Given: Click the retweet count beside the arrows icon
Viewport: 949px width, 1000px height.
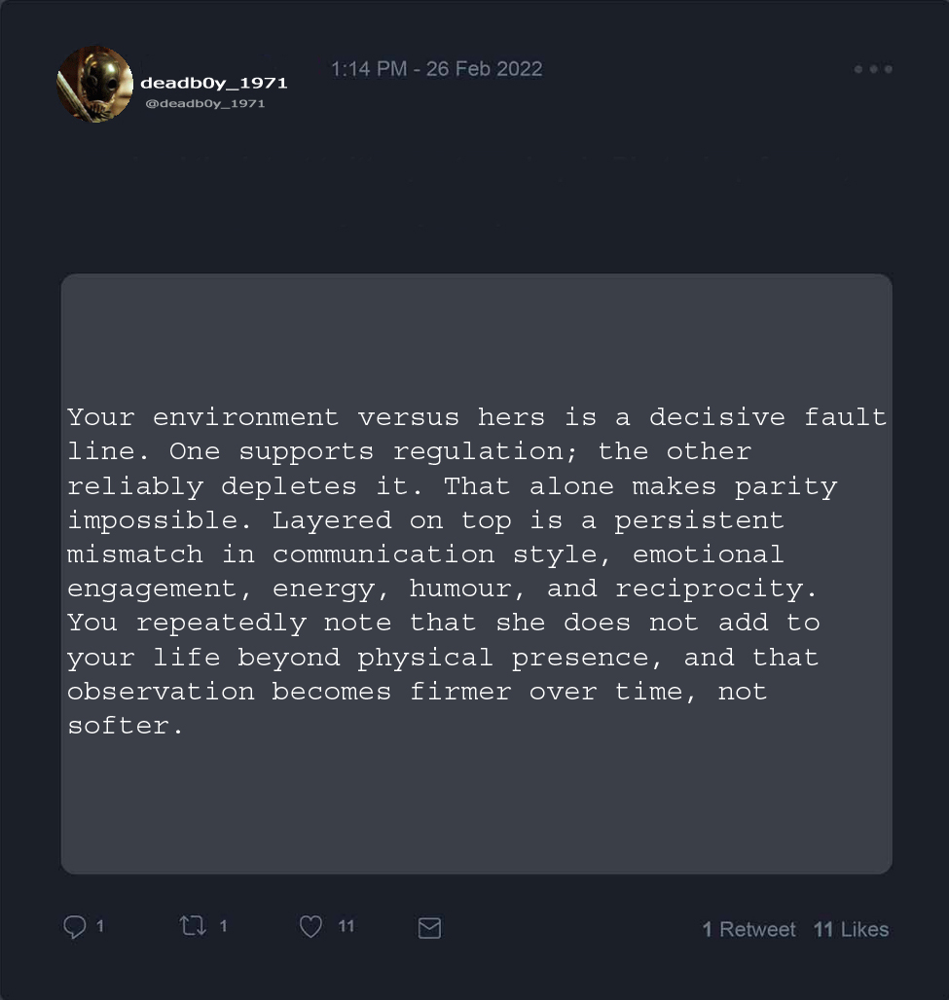Looking at the screenshot, I should click(223, 926).
